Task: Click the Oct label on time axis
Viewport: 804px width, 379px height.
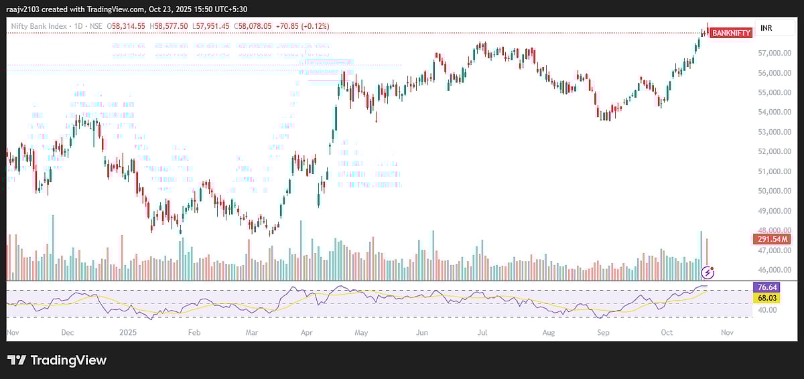Action: (667, 331)
